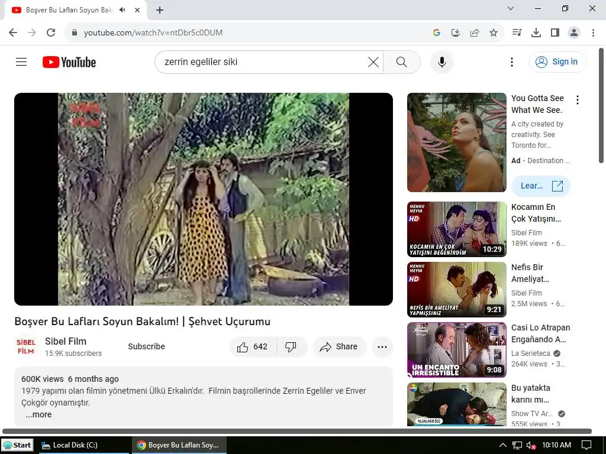Open Chrome's three-dot menu
Viewport: 606px width, 454px height.
pyautogui.click(x=593, y=33)
